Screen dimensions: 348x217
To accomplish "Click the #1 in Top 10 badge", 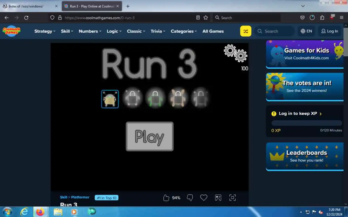I will (107, 198).
